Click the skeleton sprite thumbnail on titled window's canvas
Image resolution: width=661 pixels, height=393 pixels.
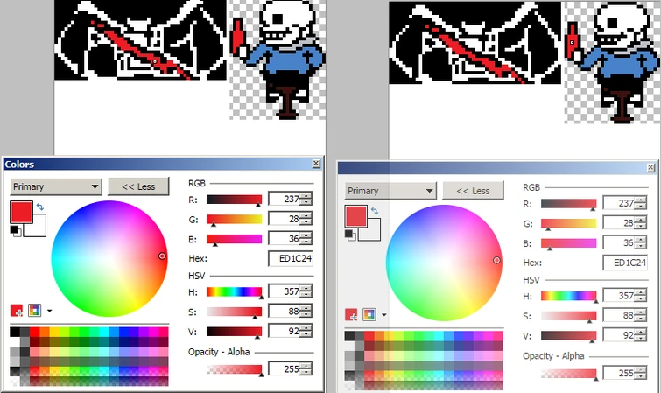[278, 59]
